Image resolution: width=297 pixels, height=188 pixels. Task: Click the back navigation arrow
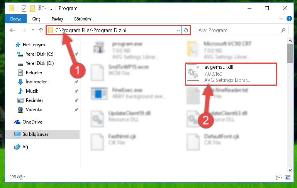[x=12, y=30]
